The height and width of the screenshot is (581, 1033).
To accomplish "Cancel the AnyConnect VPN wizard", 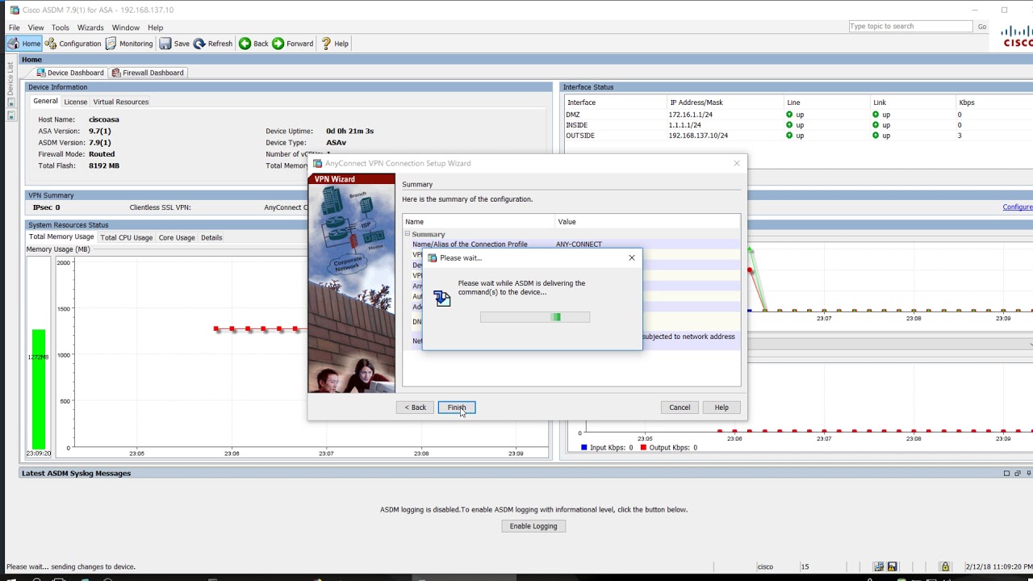I will click(x=680, y=408).
